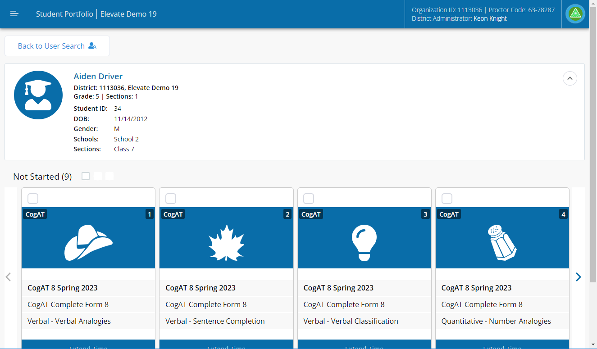
Task: Click the number 4 badge on fourth card
Action: [563, 214]
